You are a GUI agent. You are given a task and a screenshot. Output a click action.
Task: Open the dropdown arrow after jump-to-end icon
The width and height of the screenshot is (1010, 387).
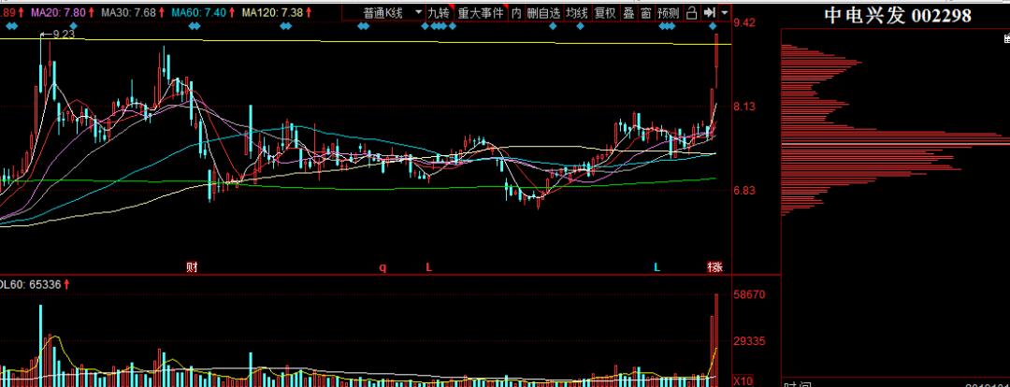pos(726,12)
